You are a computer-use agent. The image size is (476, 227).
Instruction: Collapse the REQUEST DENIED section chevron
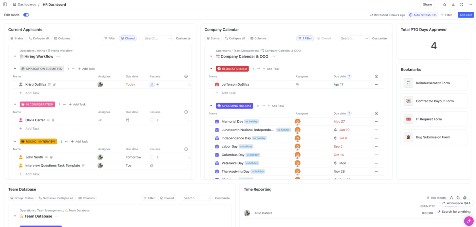211,68
